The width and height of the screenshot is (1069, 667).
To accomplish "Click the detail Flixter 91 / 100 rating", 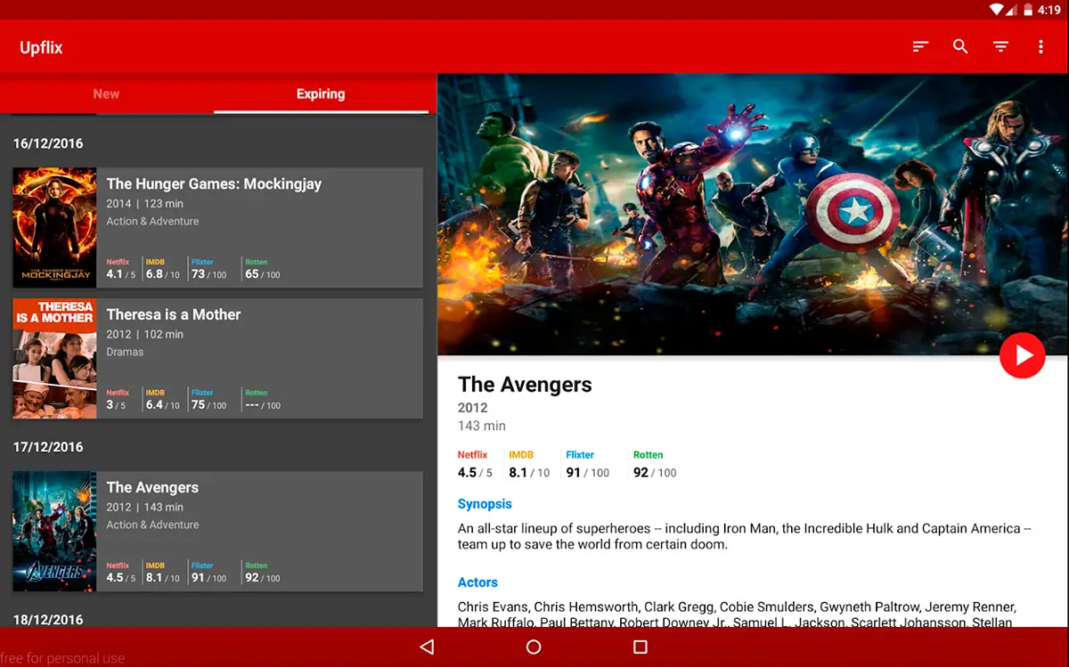I will (588, 465).
